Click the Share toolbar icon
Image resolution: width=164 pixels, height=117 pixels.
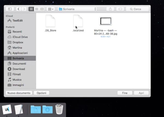tap(110, 9)
